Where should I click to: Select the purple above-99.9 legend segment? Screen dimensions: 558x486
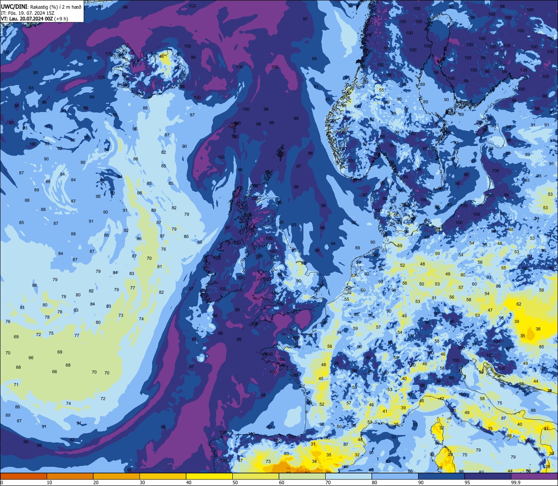(534, 476)
